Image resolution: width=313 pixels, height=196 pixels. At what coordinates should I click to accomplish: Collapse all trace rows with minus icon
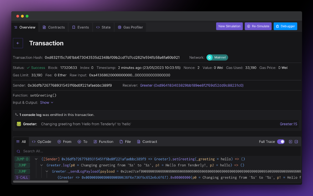tap(296, 142)
